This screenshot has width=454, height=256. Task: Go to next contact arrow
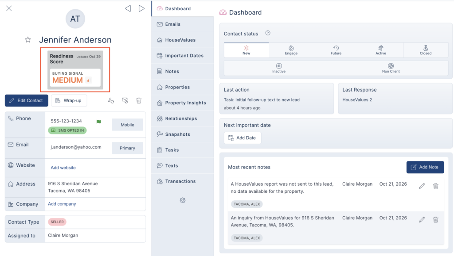click(x=141, y=8)
